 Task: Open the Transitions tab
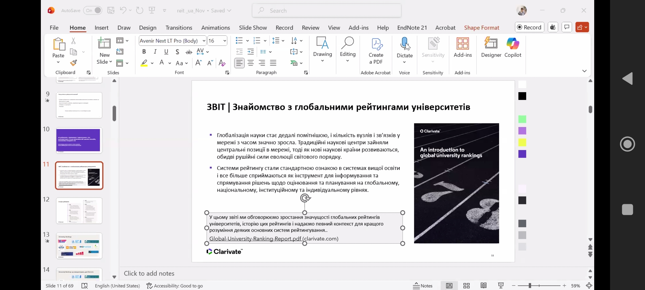179,28
